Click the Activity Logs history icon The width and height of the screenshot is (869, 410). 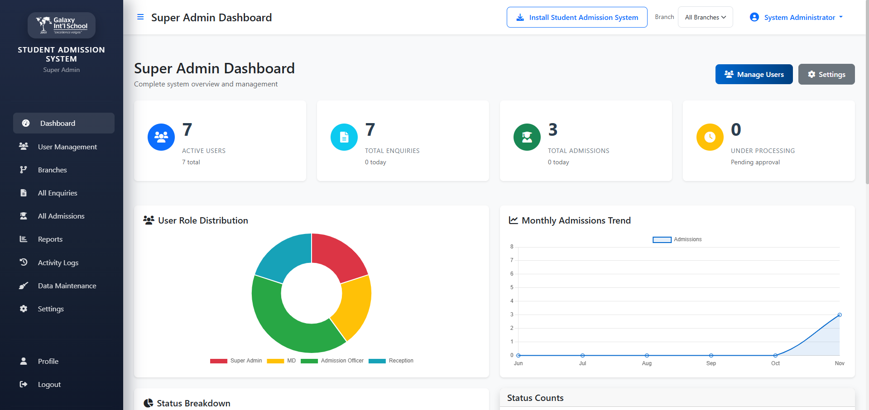pos(24,262)
